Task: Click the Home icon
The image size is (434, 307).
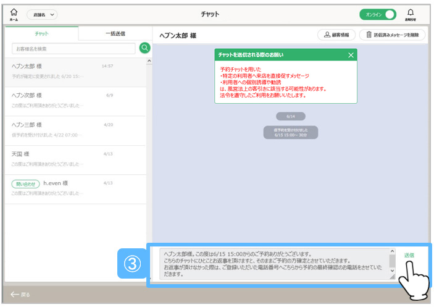Action: point(14,14)
